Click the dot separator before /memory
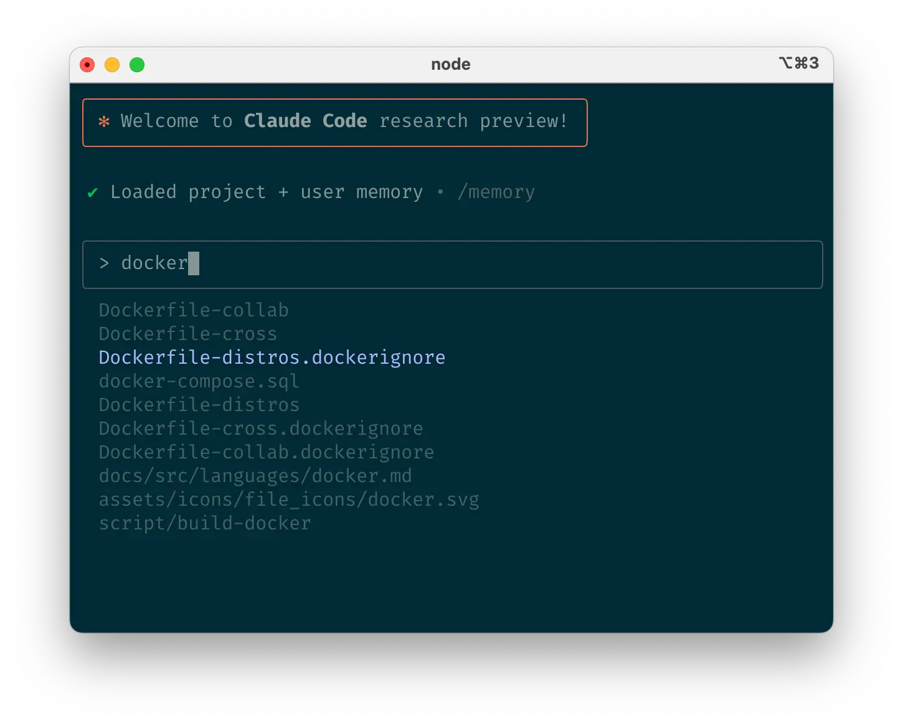Viewport: 903px width, 725px height. click(440, 193)
